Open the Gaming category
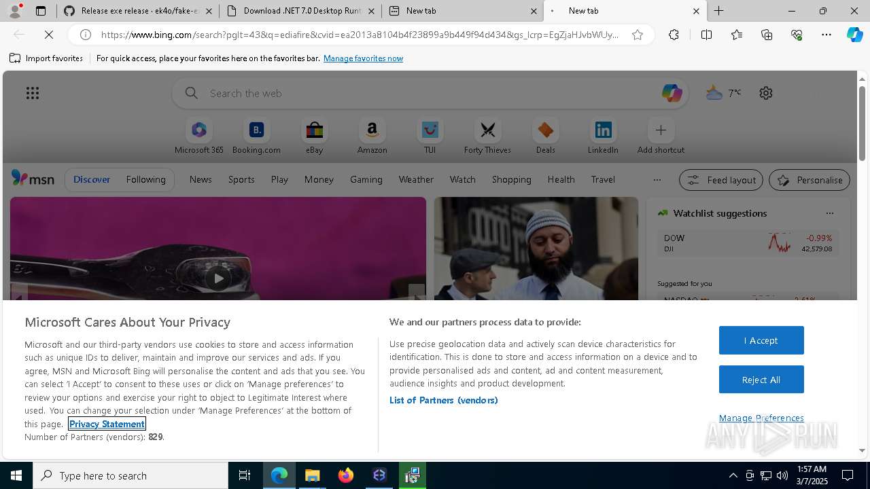This screenshot has width=870, height=489. [366, 179]
